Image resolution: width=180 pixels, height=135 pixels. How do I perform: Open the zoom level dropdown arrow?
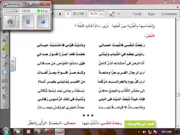[102, 13]
